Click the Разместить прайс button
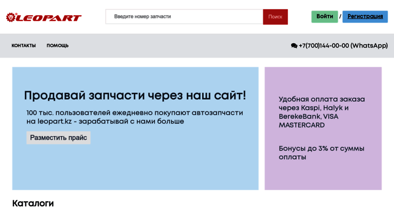This screenshot has width=394, height=214. 58,138
